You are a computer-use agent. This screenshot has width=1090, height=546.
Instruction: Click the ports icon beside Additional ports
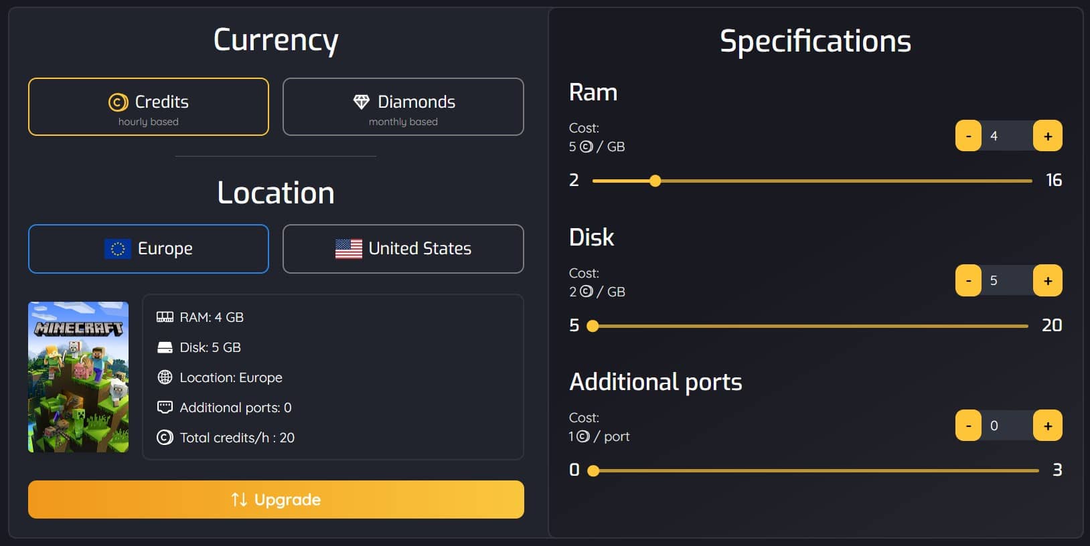point(164,407)
